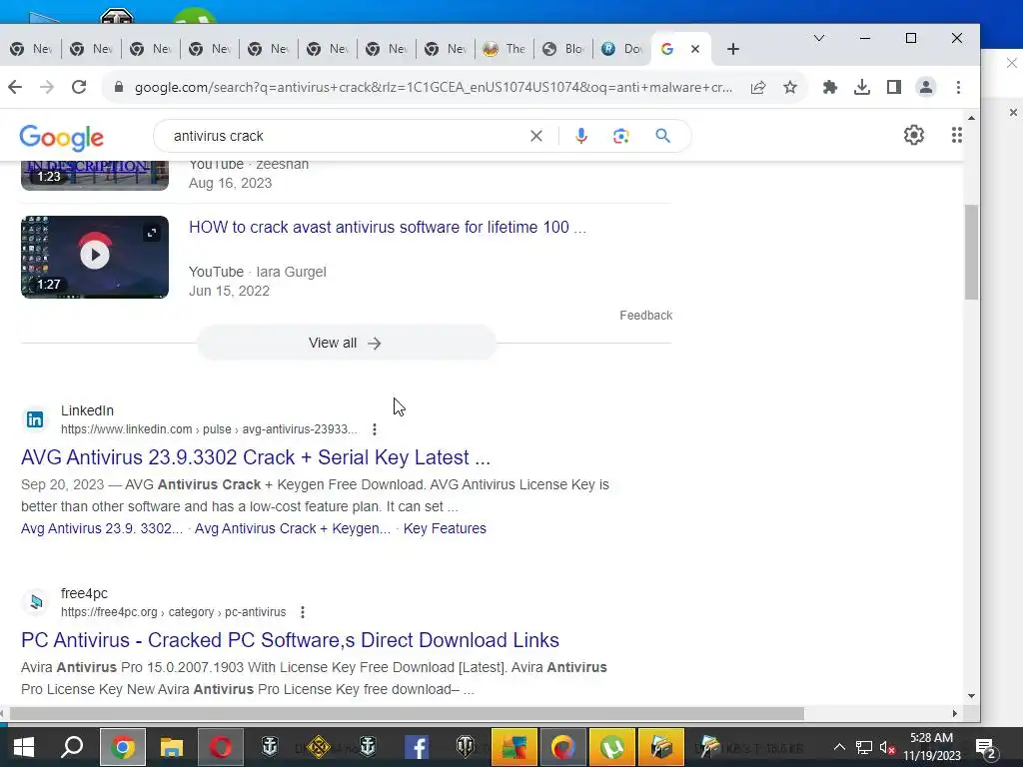The width and height of the screenshot is (1023, 767).
Task: Open Windows taskbar search
Action: tap(72, 747)
